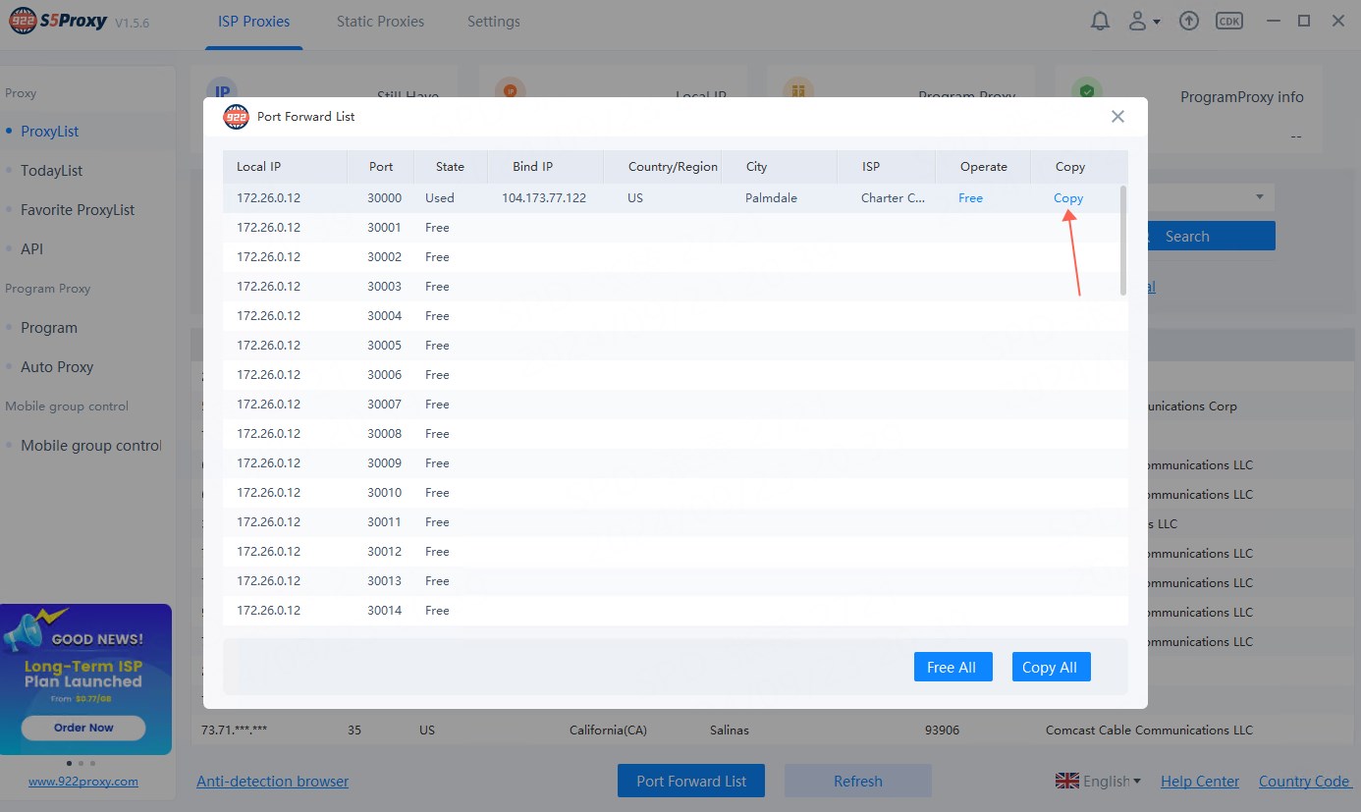This screenshot has width=1361, height=812.
Task: Open the Settings tab
Action: tap(493, 22)
